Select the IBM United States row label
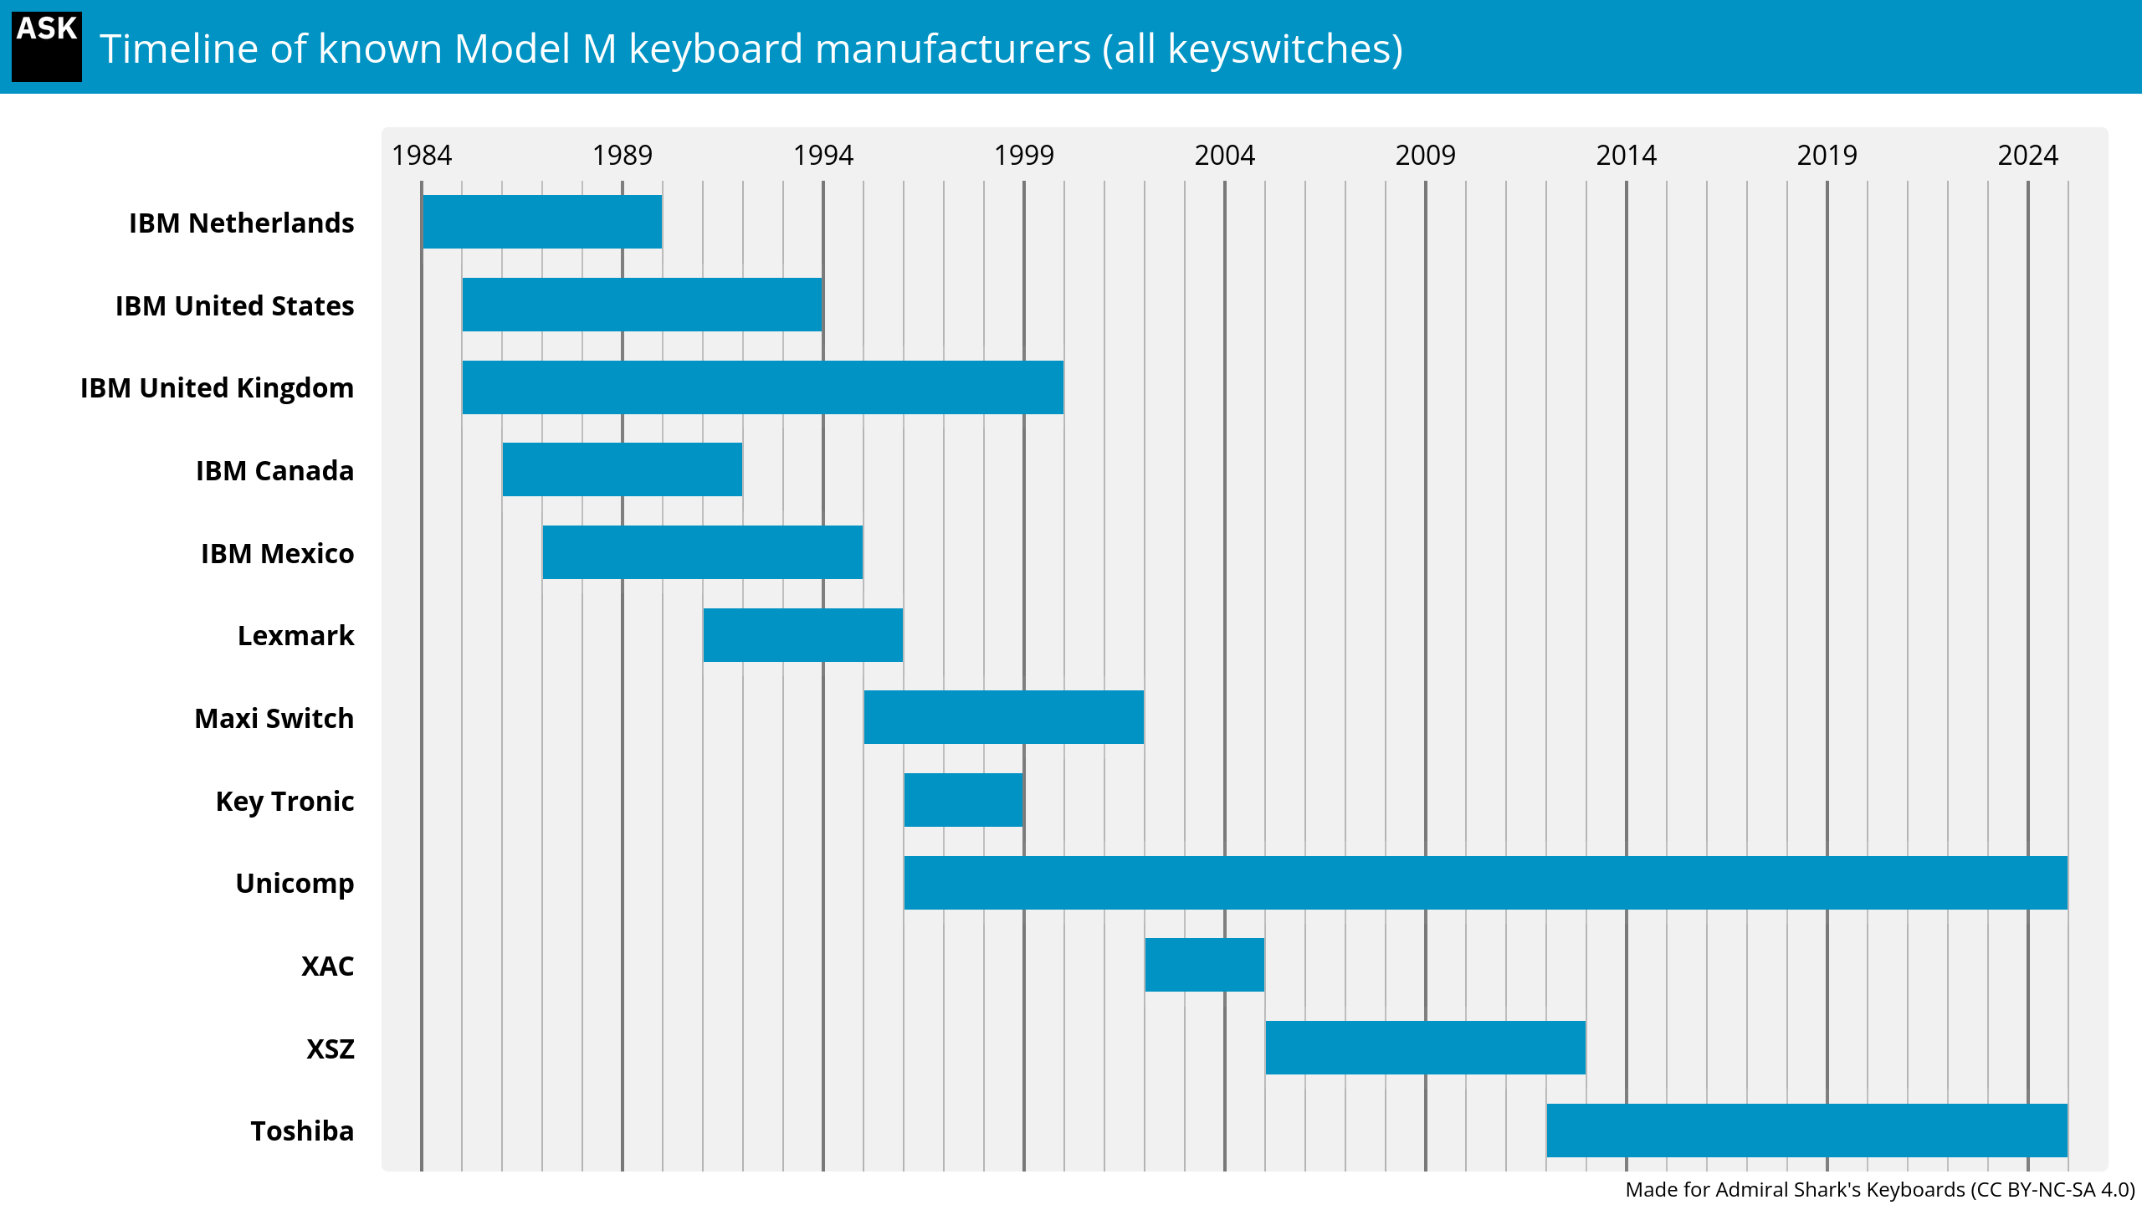Screen dimensions: 2142x1205 click(x=234, y=305)
